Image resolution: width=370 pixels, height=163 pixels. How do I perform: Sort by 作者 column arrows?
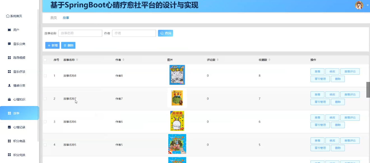[x=123, y=60]
